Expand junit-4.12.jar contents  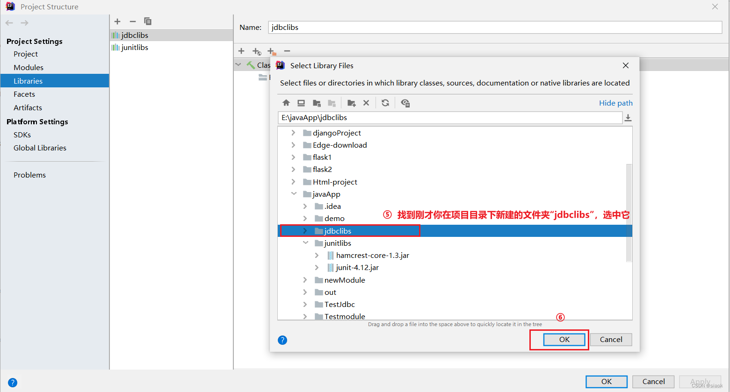317,267
